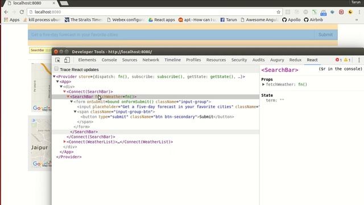Open the Chrome three-dot menu
This screenshot has width=364, height=205.
pos(359,12)
